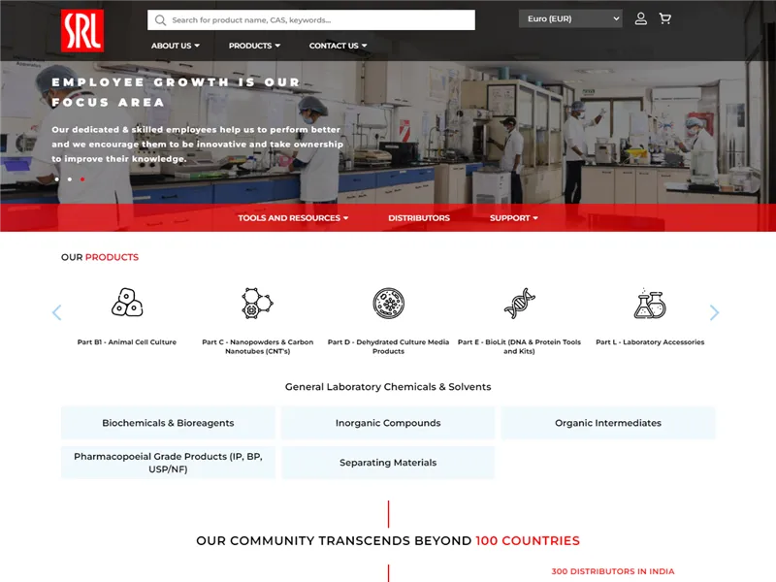Select the Animal Cell Culture category icon
Screen dimensions: 776x582
pos(125,303)
